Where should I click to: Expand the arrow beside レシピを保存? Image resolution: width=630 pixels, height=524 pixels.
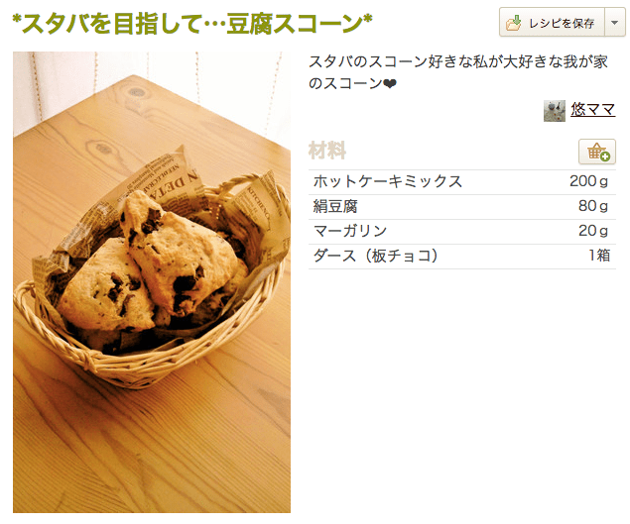(615, 23)
